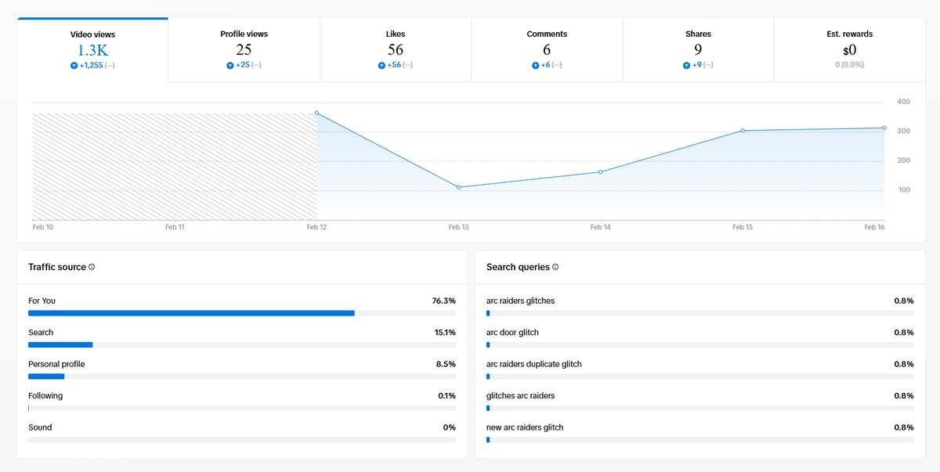Click the 76.3% value

click(443, 301)
